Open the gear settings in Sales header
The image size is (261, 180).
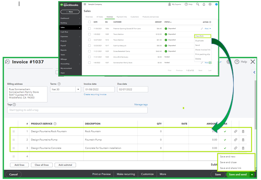210,4
